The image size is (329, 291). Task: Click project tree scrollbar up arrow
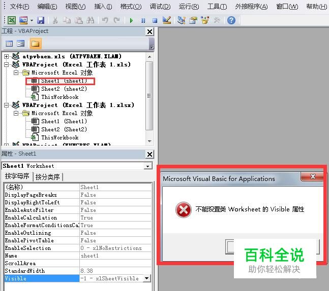pos(149,57)
